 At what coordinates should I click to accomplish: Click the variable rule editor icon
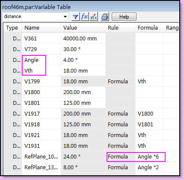coord(93,17)
